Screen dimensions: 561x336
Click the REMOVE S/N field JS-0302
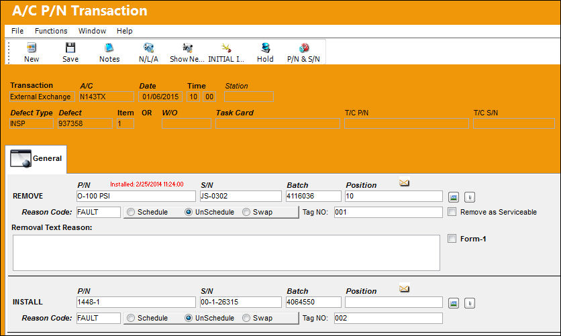point(241,196)
